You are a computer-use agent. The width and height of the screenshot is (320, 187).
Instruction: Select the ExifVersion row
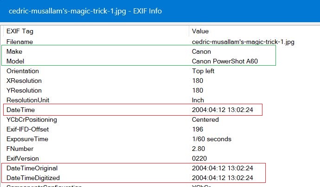(x=161, y=158)
